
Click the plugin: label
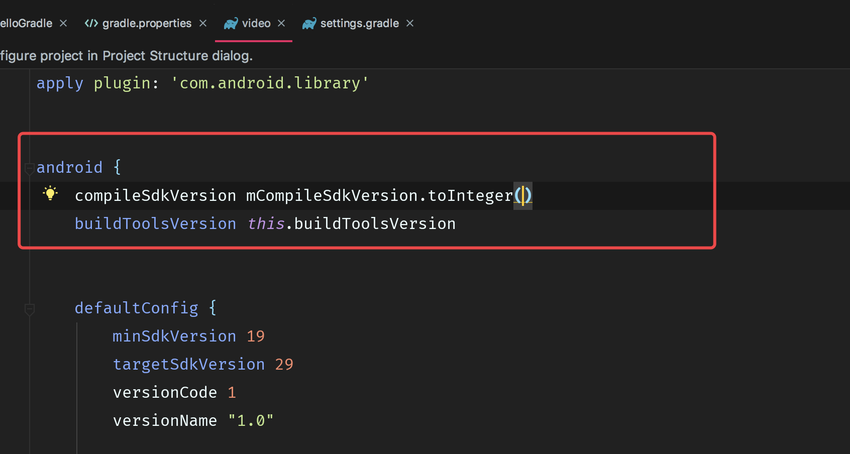[x=126, y=83]
